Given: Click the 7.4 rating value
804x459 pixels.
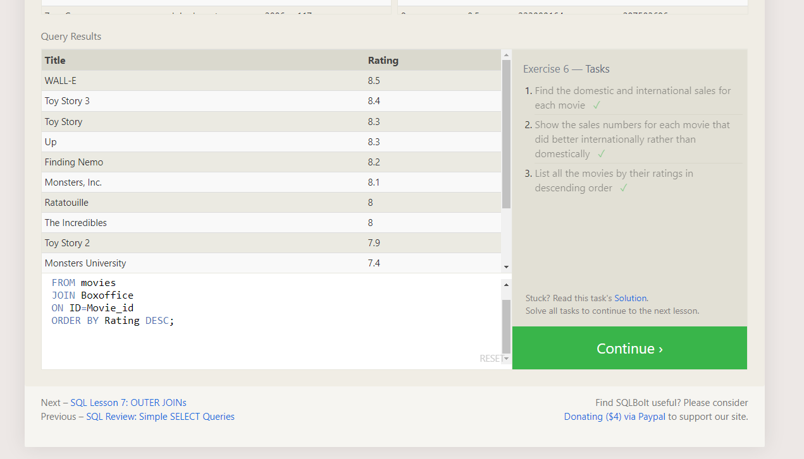Looking at the screenshot, I should 374,263.
